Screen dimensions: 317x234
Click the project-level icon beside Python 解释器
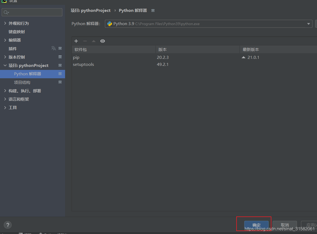(x=60, y=74)
